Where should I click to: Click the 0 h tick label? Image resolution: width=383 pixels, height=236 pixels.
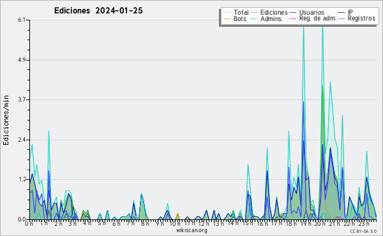pyautogui.click(x=29, y=223)
